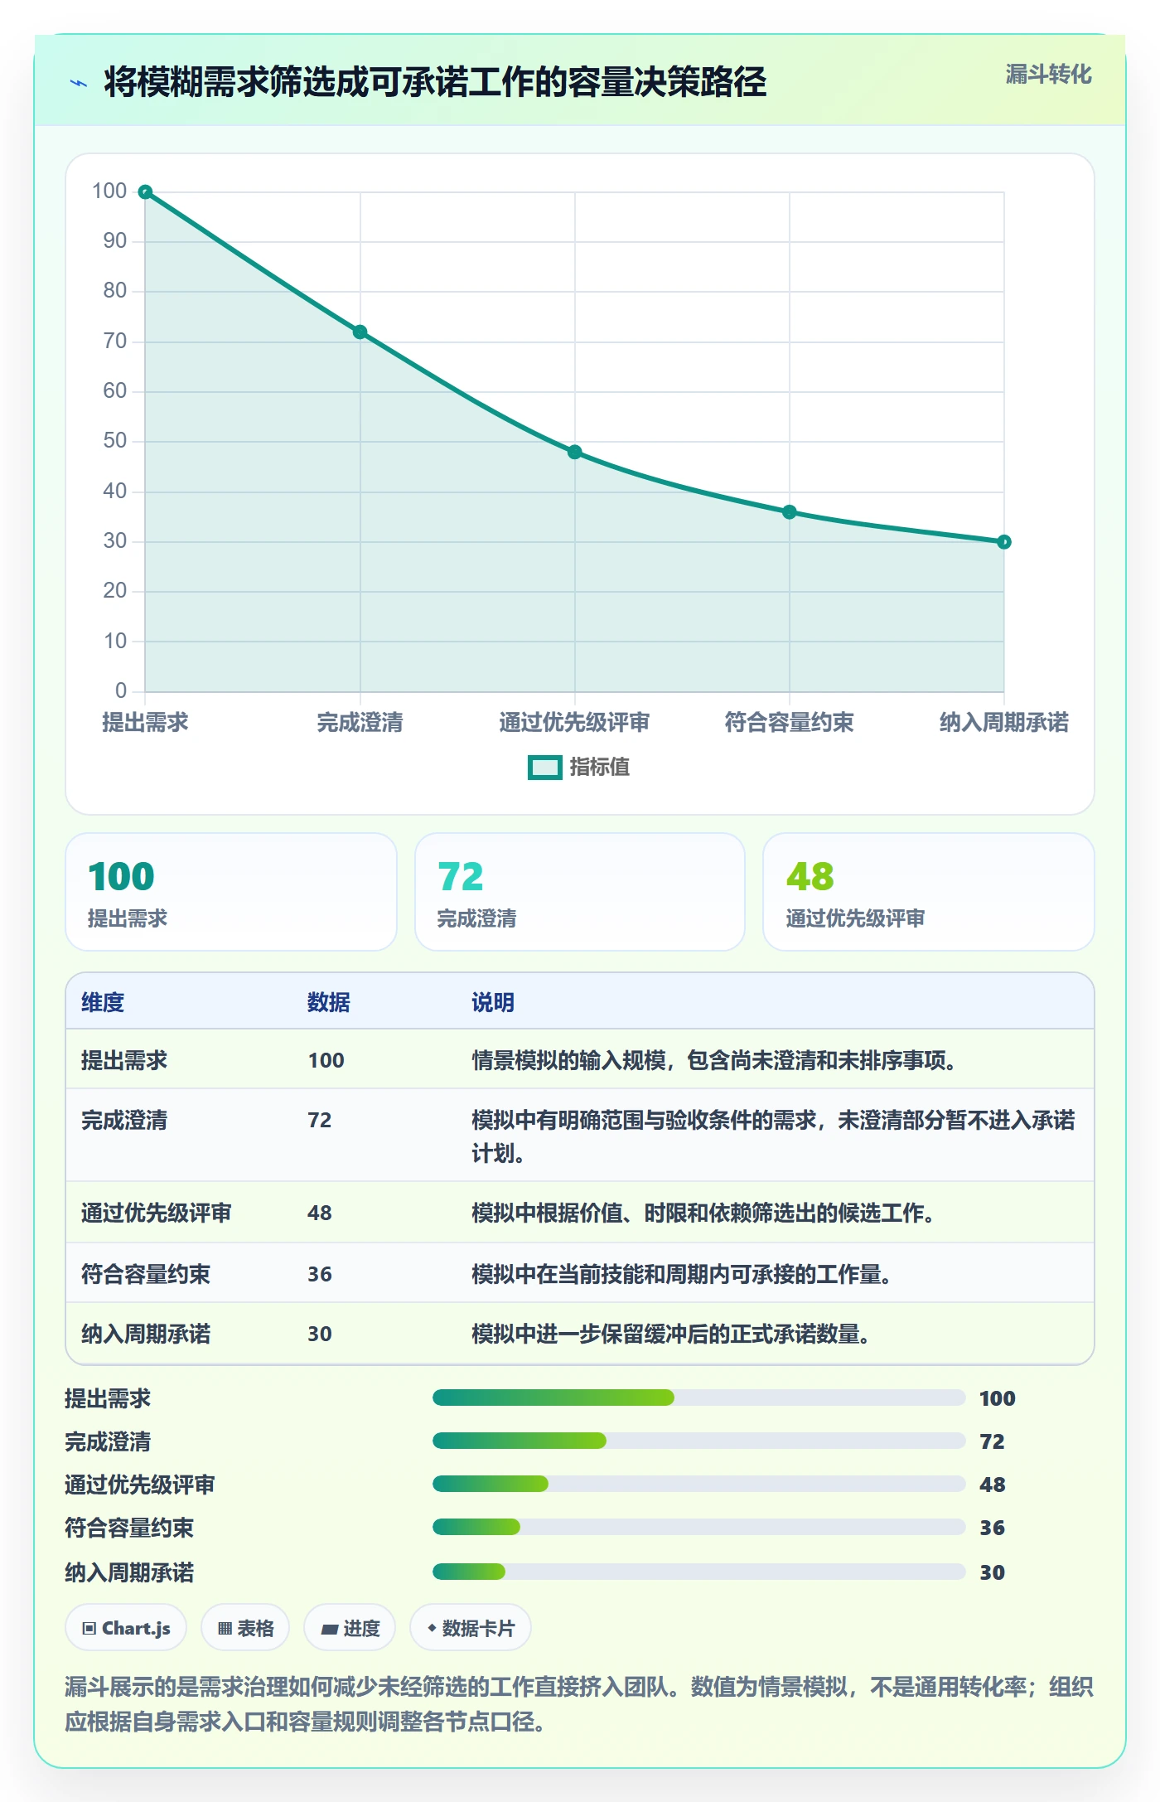Click description 模拟中进一步保留缓冲后的正式承诺数量。
This screenshot has width=1160, height=1802.
[x=671, y=1334]
